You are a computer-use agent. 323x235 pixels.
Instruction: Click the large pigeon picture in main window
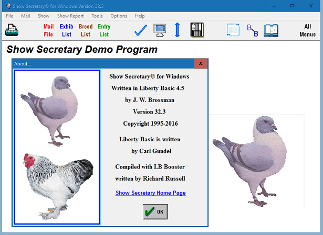tap(249, 161)
